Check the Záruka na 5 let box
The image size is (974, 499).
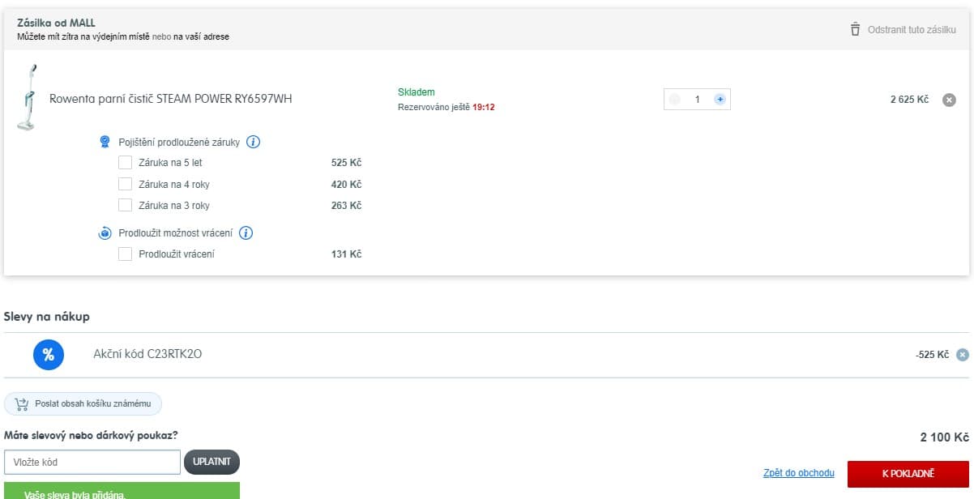pos(125,162)
